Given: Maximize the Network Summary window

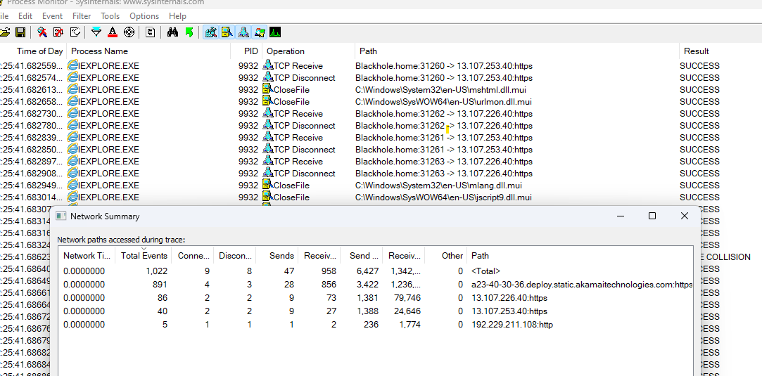Looking at the screenshot, I should tap(652, 216).
